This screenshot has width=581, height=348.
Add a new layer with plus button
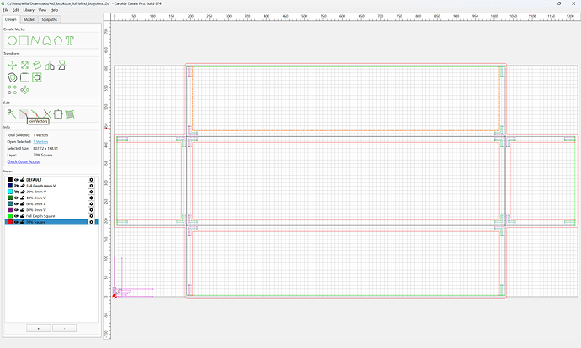pyautogui.click(x=39, y=329)
